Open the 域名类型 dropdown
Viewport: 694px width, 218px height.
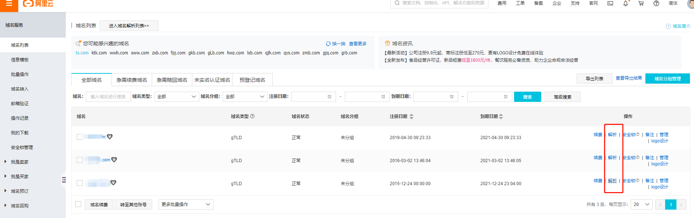coord(176,97)
